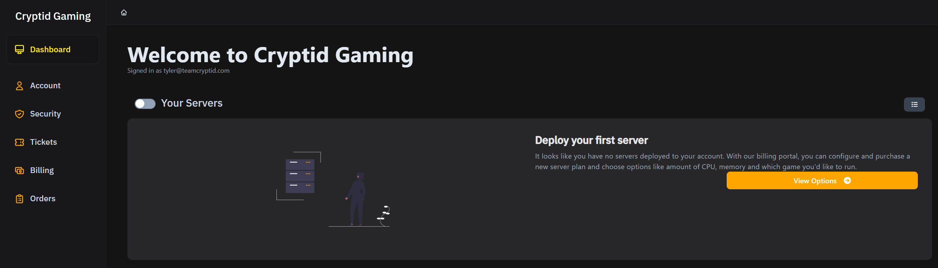The height and width of the screenshot is (268, 938).
Task: Click the "It looks like you have no servers" paragraph
Action: (722, 162)
